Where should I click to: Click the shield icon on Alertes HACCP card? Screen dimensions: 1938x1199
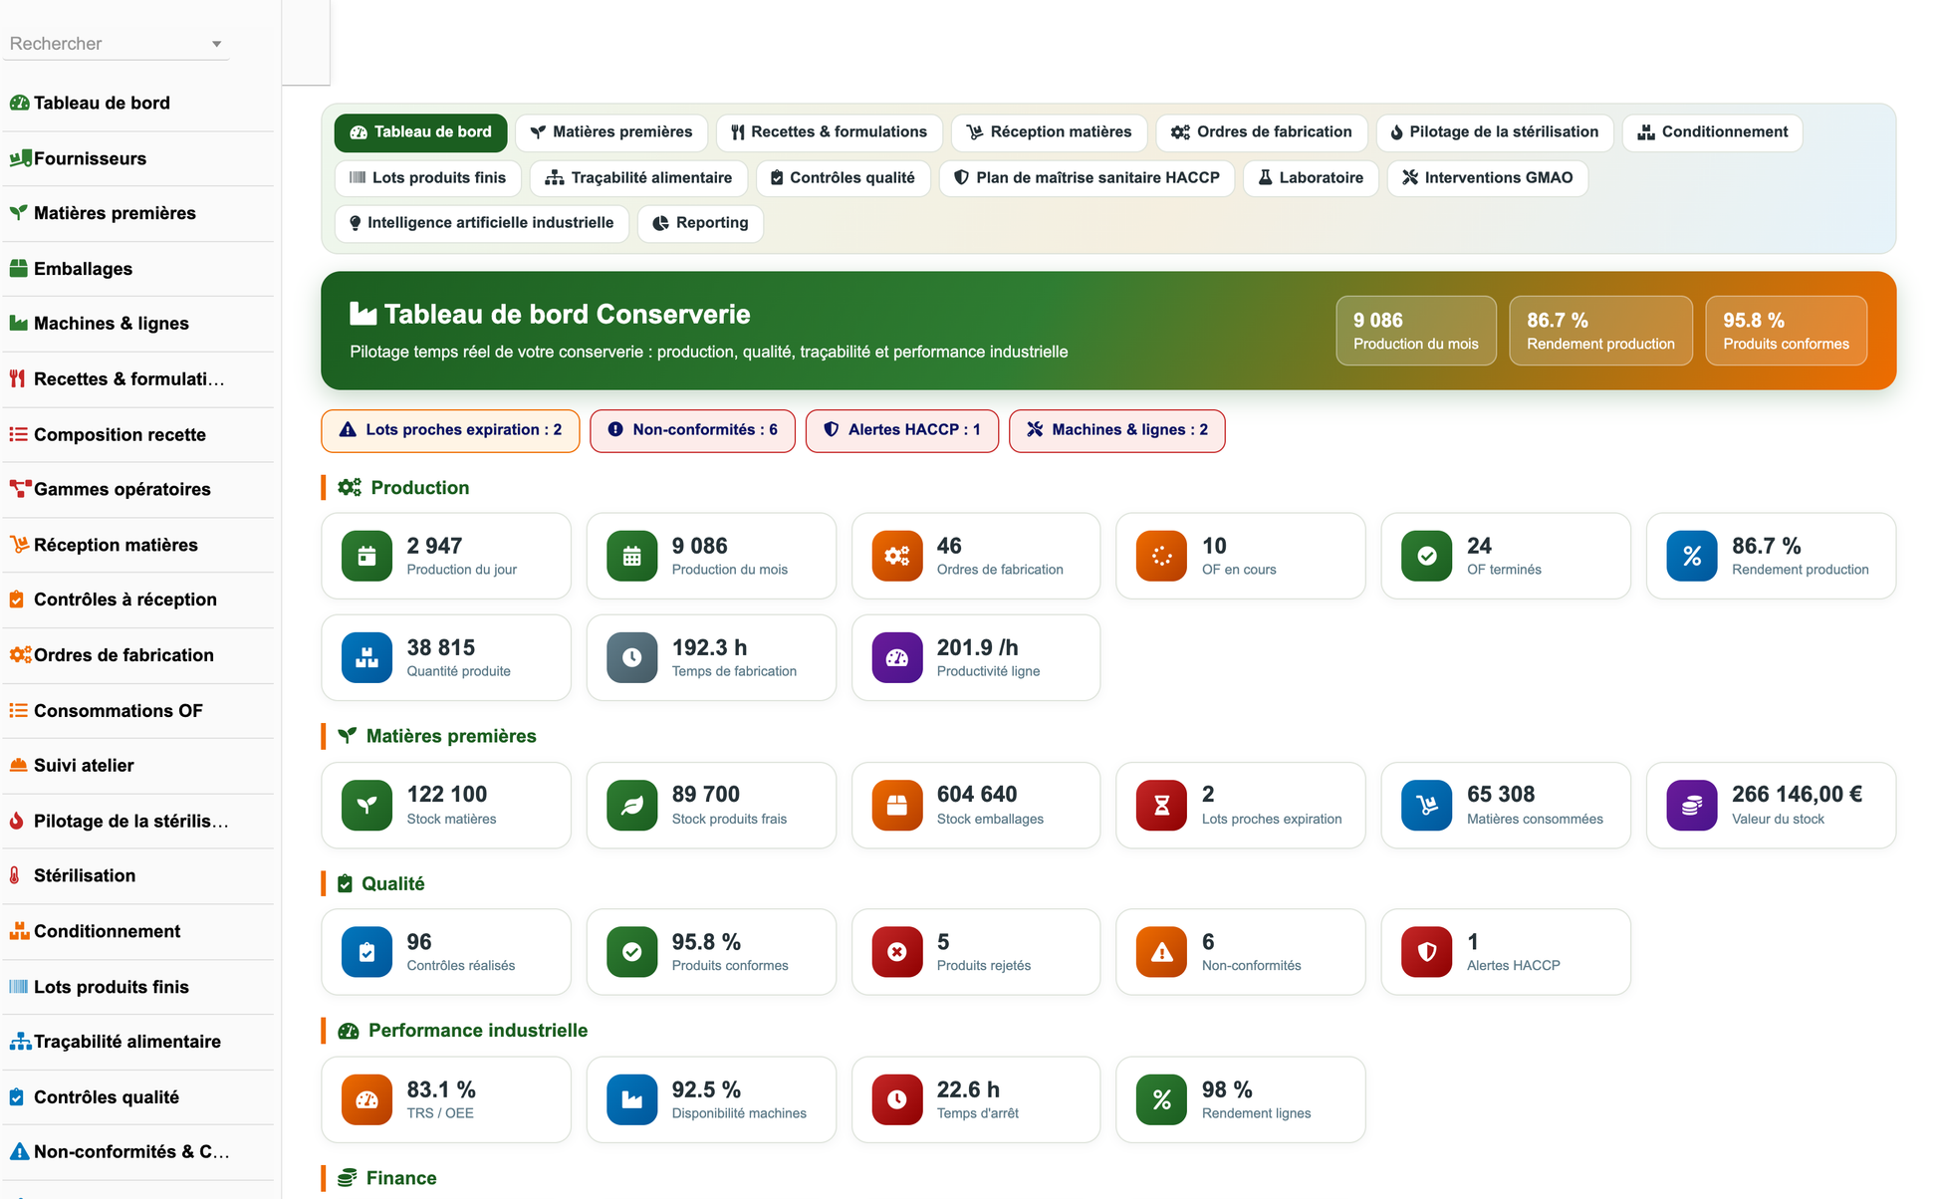[x=1426, y=952]
